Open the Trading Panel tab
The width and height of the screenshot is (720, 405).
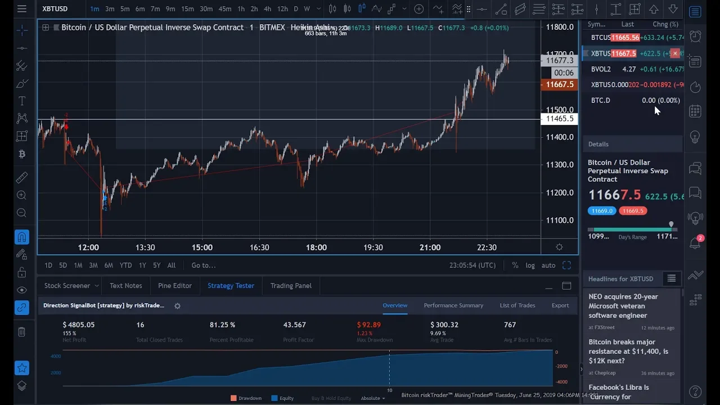291,286
